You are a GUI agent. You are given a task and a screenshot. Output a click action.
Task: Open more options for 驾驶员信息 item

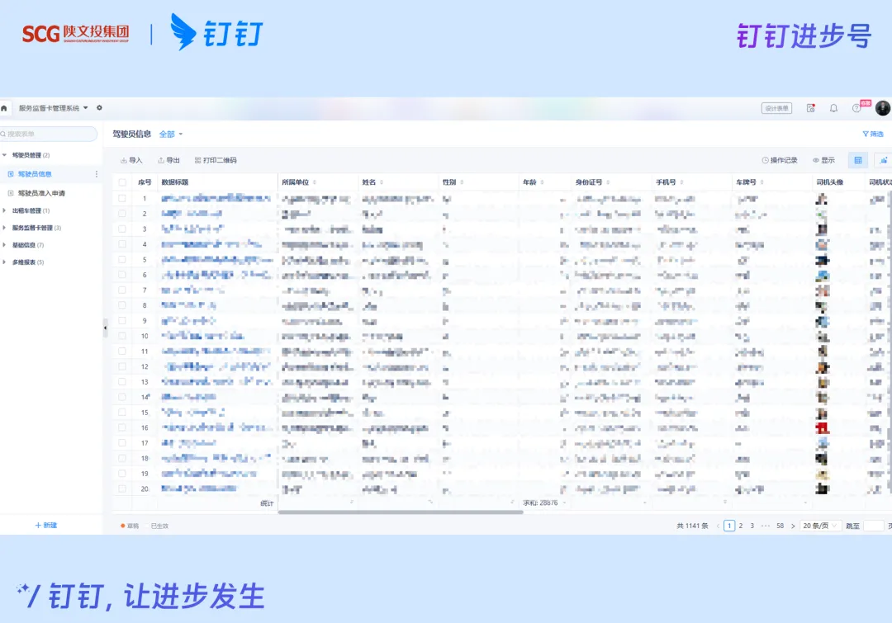pyautogui.click(x=96, y=174)
